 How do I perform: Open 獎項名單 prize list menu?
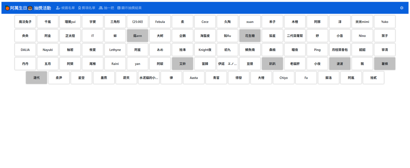coord(87,8)
